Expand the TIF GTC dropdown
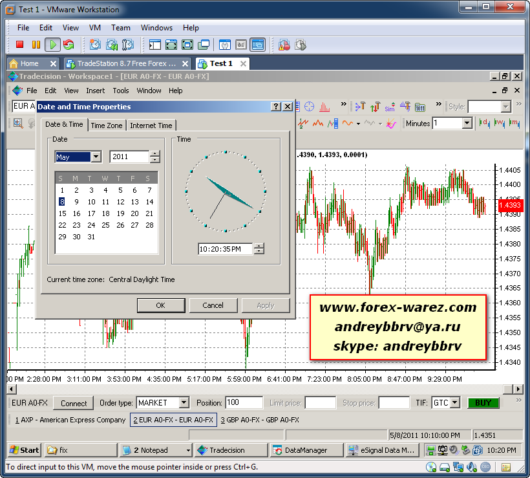 point(454,403)
